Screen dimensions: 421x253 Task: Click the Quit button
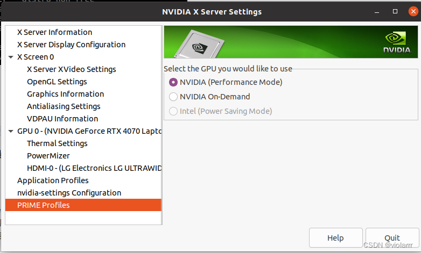[392, 238]
